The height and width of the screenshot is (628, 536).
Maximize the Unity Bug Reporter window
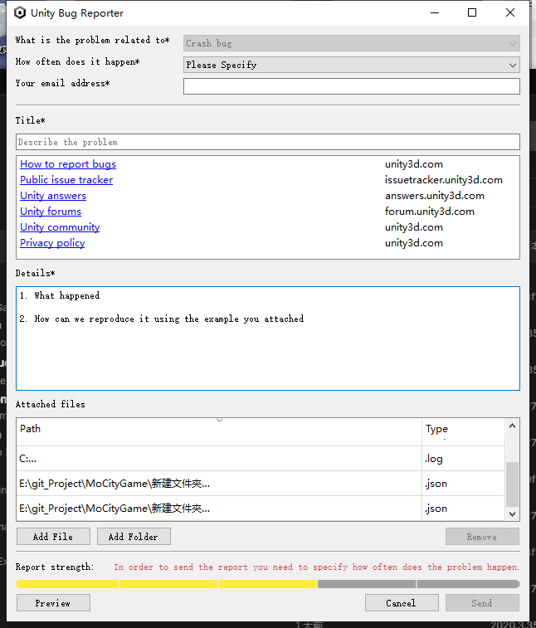tap(472, 12)
